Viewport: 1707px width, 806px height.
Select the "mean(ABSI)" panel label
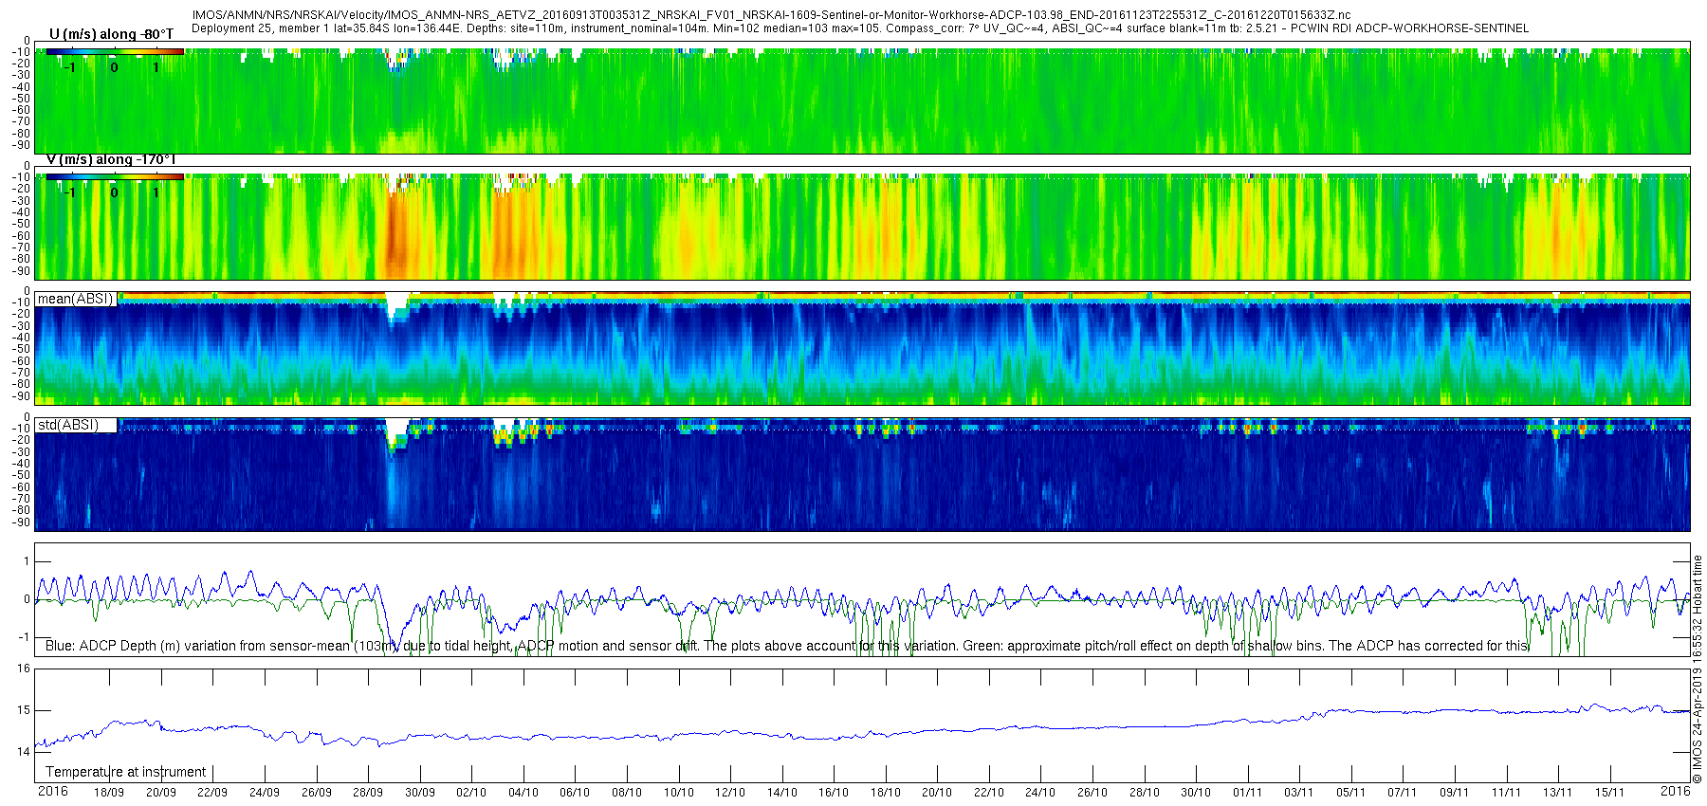[x=75, y=299]
